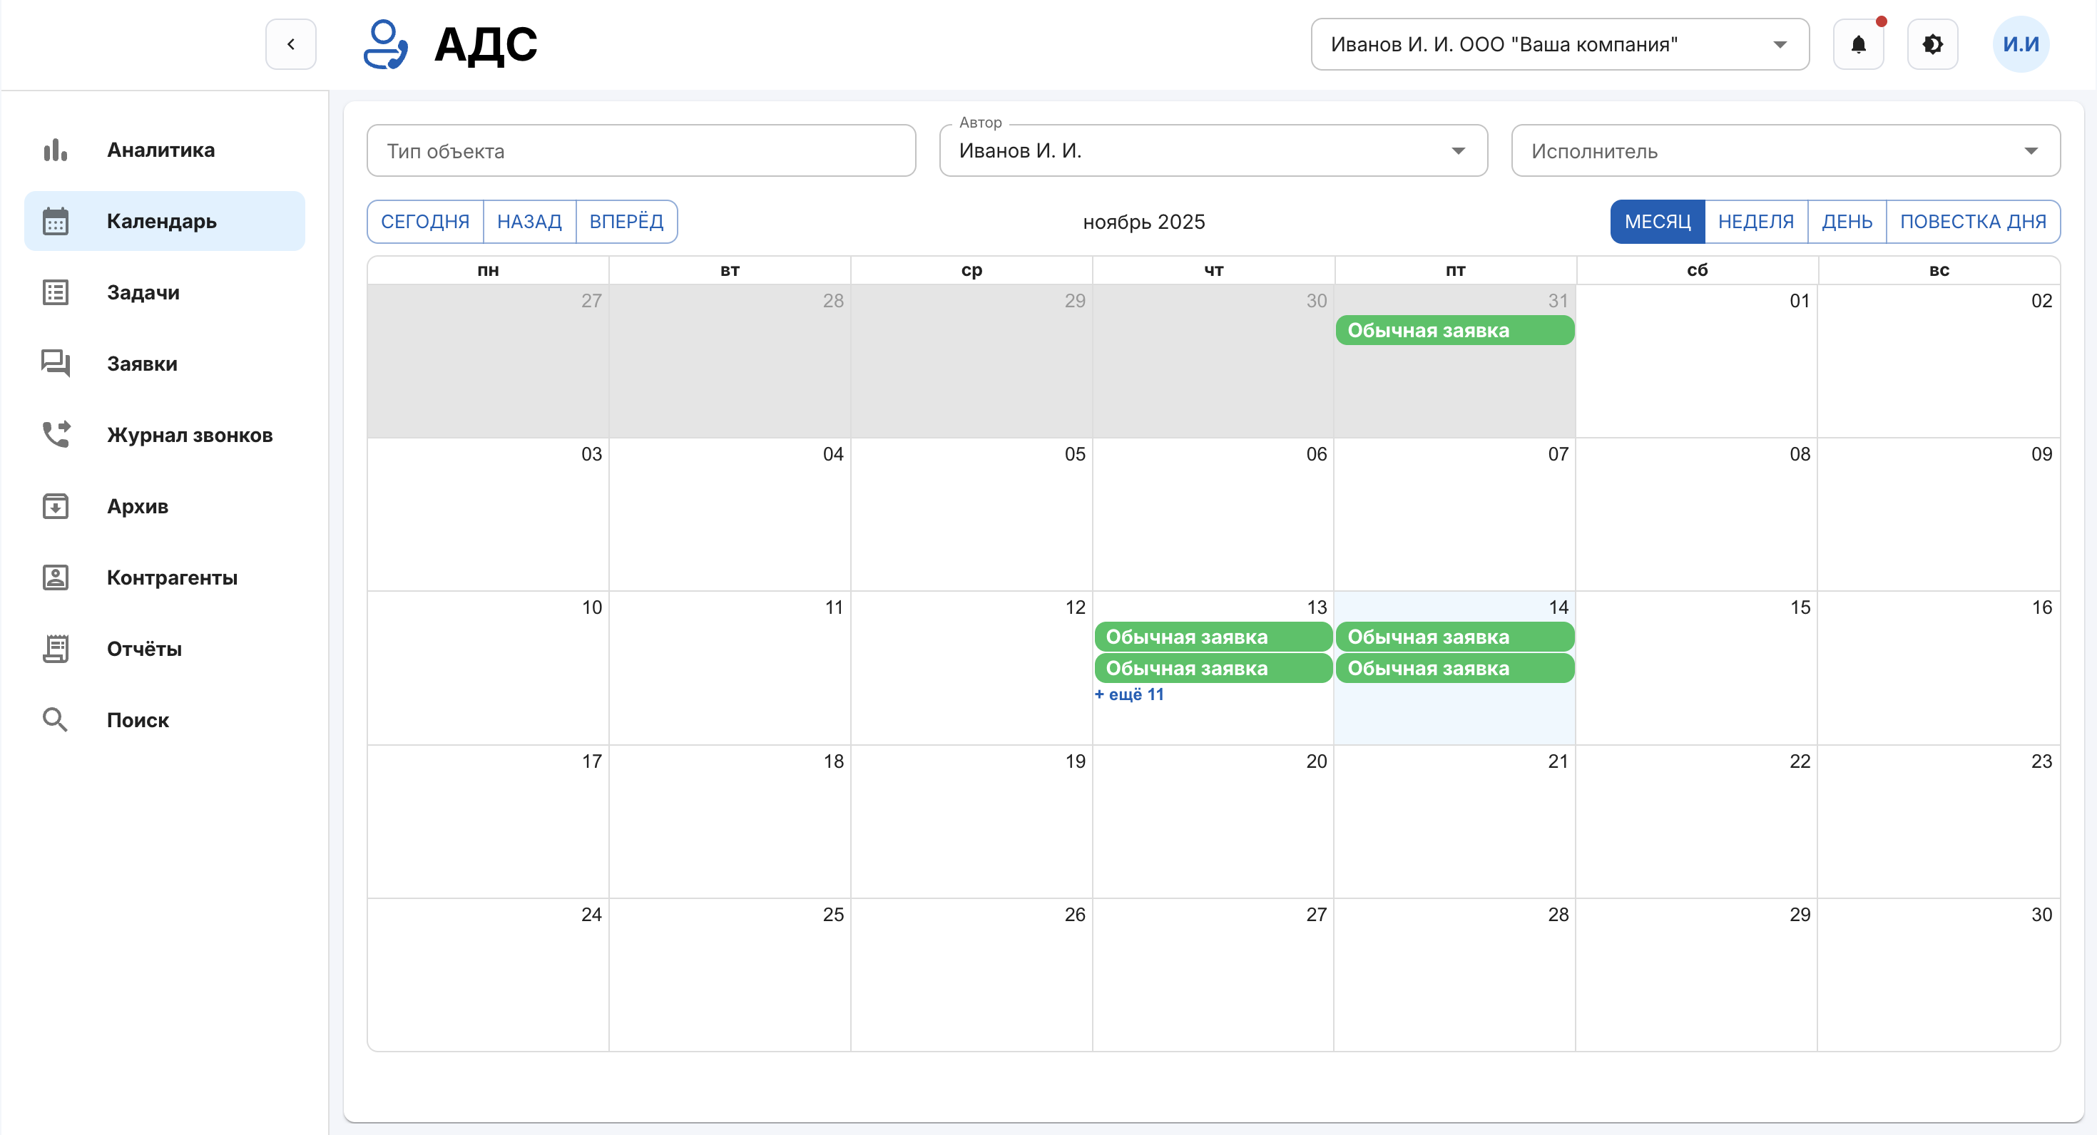Open Контрагенты in the sidebar
Viewport: 2097px width, 1135px height.
(x=165, y=577)
